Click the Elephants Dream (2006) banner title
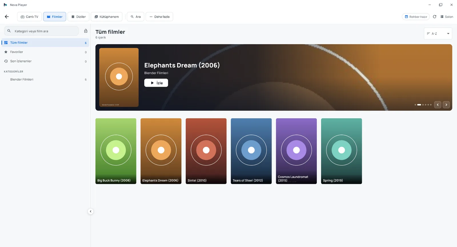Image resolution: width=457 pixels, height=247 pixels. (x=182, y=65)
